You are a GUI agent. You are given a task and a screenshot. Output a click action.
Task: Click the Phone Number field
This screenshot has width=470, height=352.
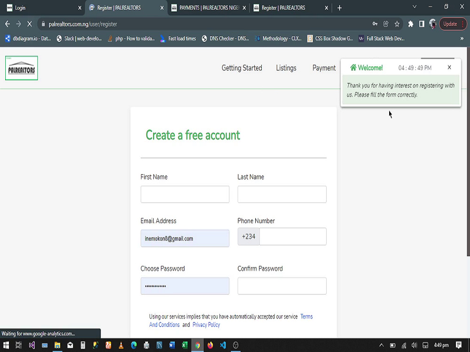click(293, 237)
